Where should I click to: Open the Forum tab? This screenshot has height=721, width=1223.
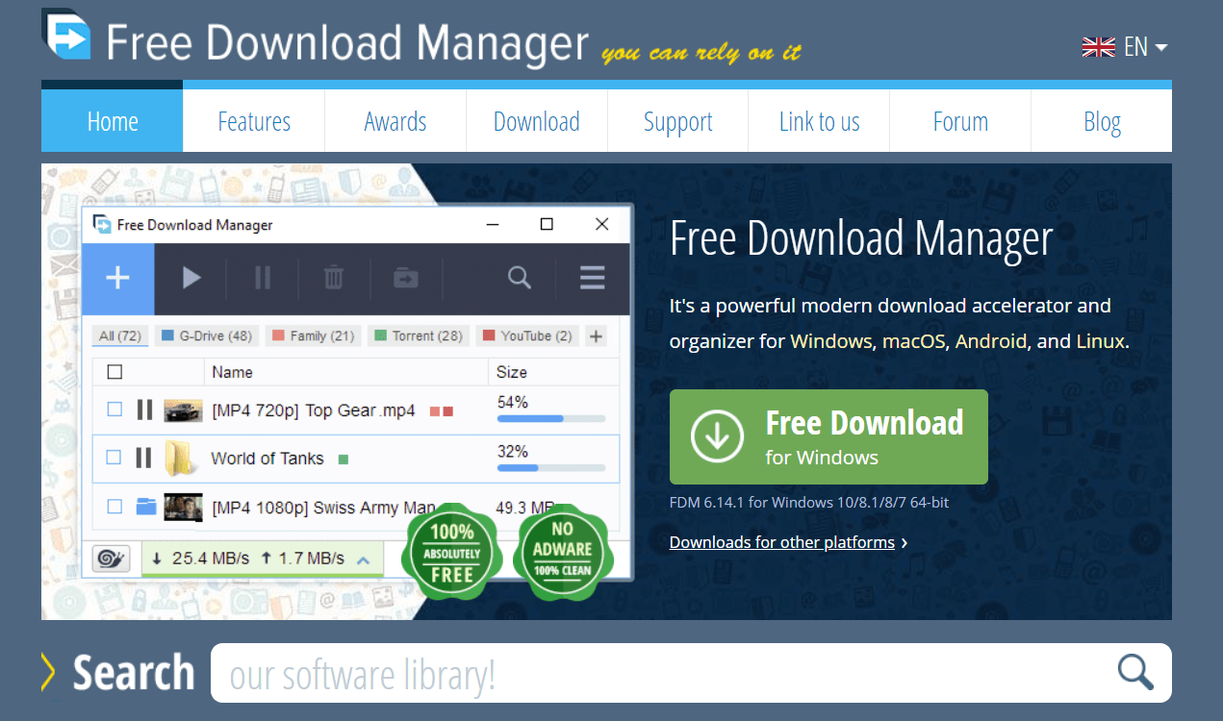tap(960, 121)
